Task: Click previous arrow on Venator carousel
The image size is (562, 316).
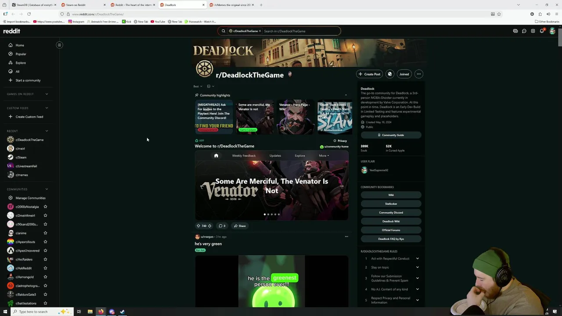Action: point(202,187)
